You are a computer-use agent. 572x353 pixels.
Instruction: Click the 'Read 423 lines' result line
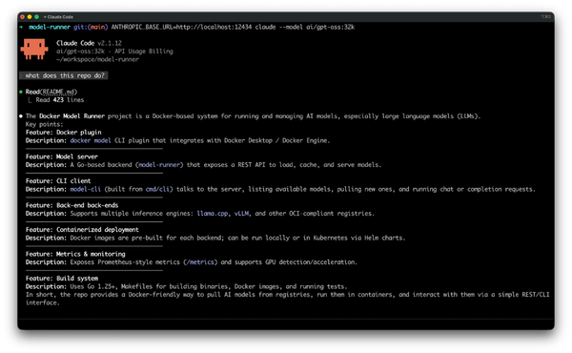coord(60,100)
